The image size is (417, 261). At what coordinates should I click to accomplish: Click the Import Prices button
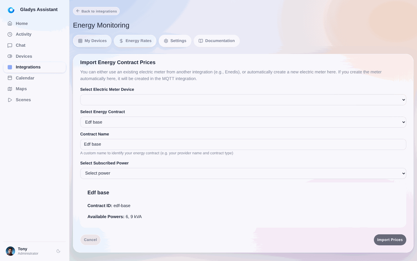pos(390,240)
